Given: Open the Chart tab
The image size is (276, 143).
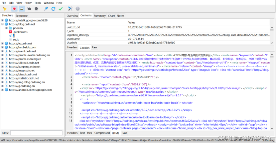Looking at the screenshot, I should [111, 16].
